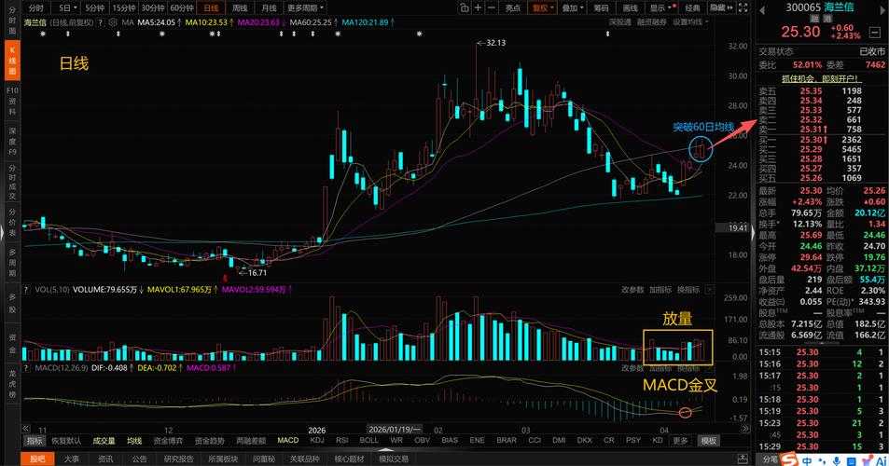This screenshot has height=466, width=889.
Task: Open 更多 indicators list
Action: tap(680, 440)
